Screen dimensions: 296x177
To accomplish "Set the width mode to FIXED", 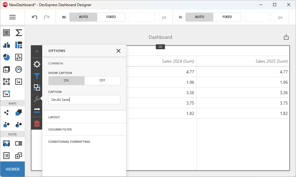I will [111, 17].
